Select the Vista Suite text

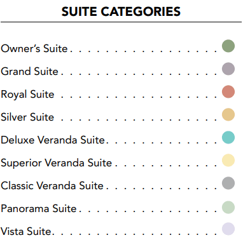[x=26, y=231]
